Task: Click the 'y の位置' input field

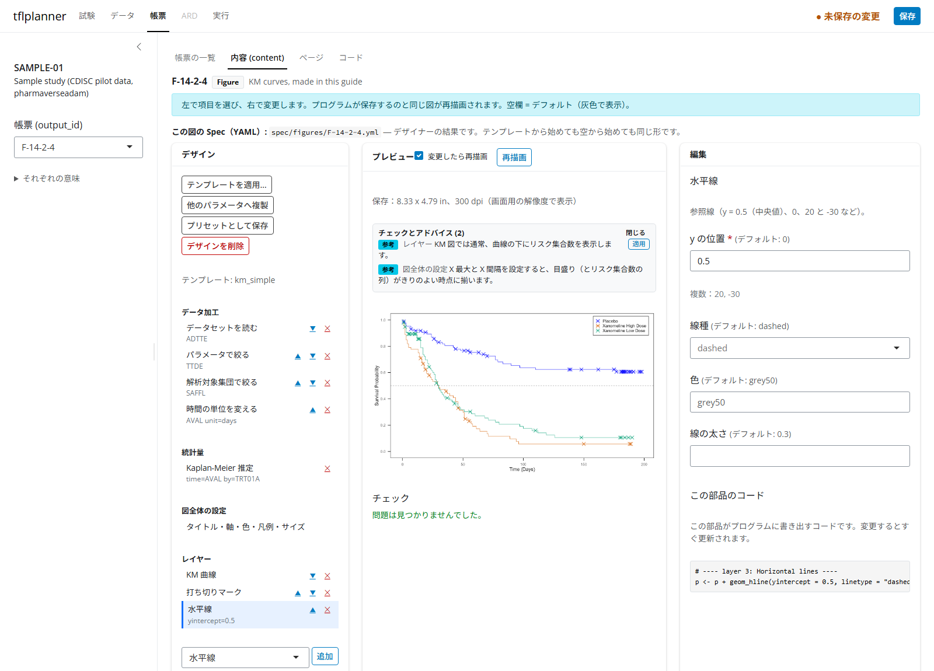Action: coord(800,261)
